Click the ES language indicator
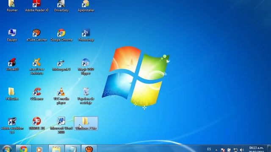The image size is (271, 152). (x=209, y=149)
